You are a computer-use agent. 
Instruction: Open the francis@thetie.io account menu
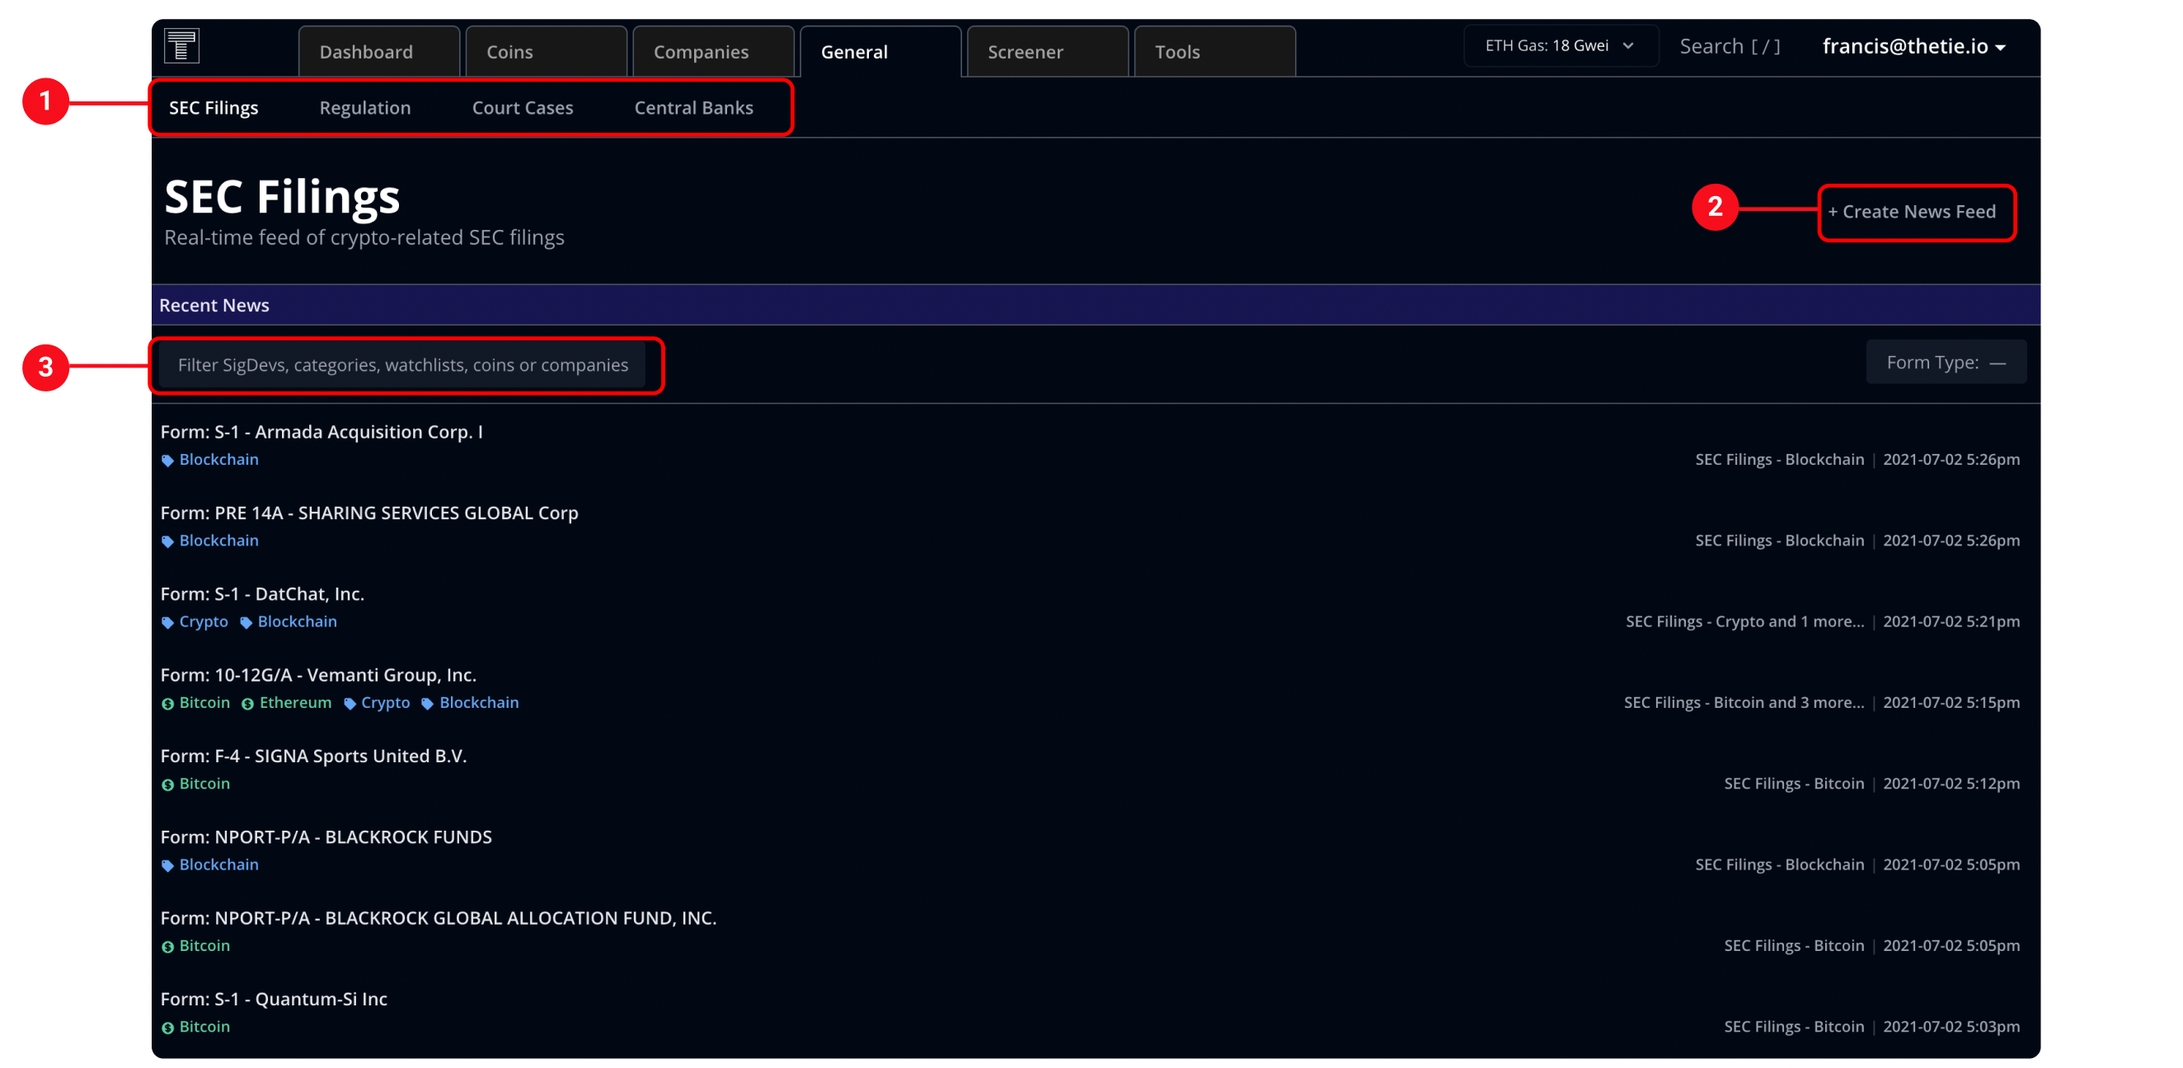pyautogui.click(x=1913, y=47)
